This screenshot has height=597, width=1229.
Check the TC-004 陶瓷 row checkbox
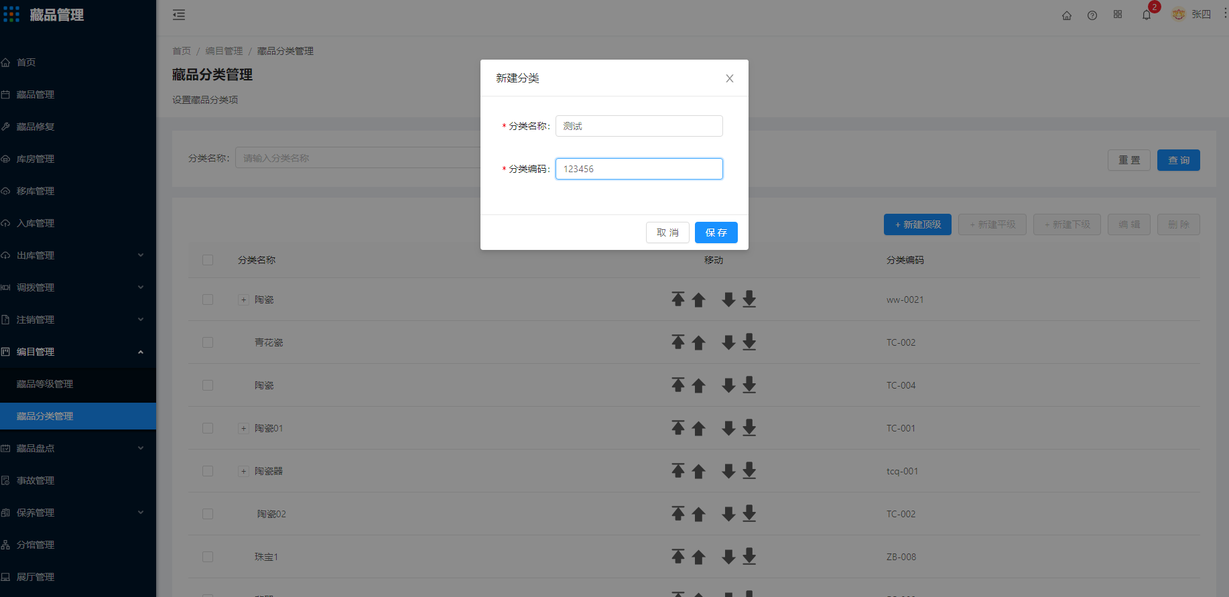click(x=208, y=385)
